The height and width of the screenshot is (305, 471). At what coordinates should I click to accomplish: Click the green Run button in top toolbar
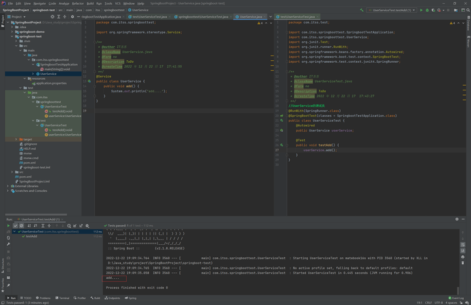[421, 10]
